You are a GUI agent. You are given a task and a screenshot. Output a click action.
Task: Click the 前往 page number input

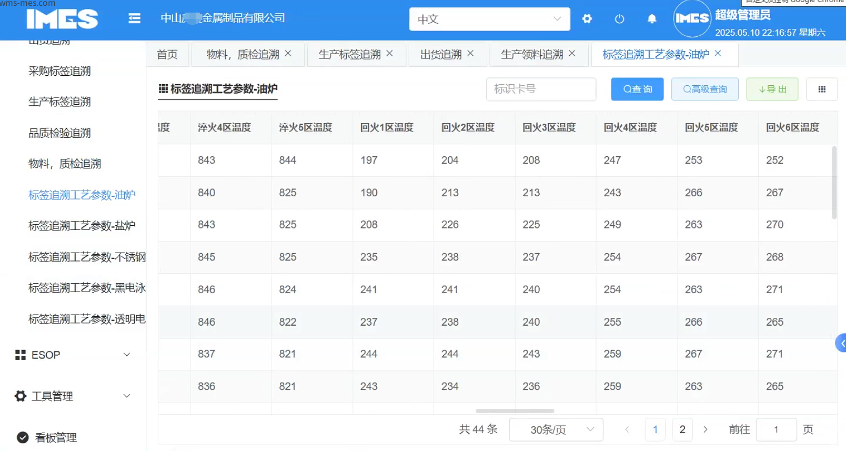tap(777, 429)
